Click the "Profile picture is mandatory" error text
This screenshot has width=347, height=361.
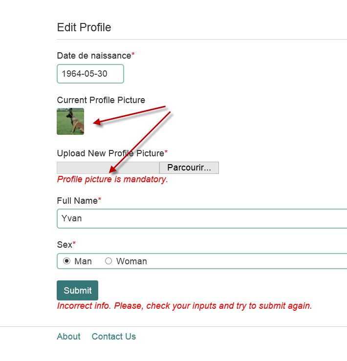(112, 179)
